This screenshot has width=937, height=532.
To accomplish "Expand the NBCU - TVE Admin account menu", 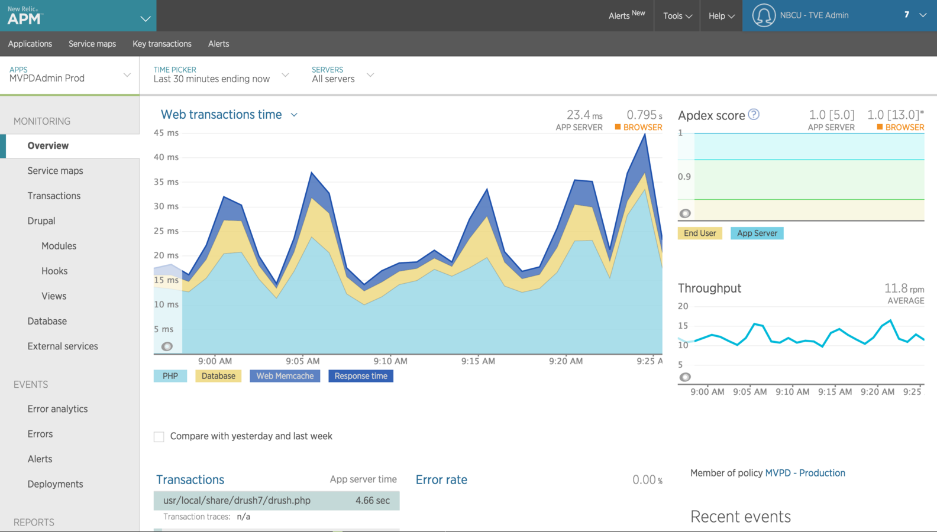I will (x=923, y=15).
